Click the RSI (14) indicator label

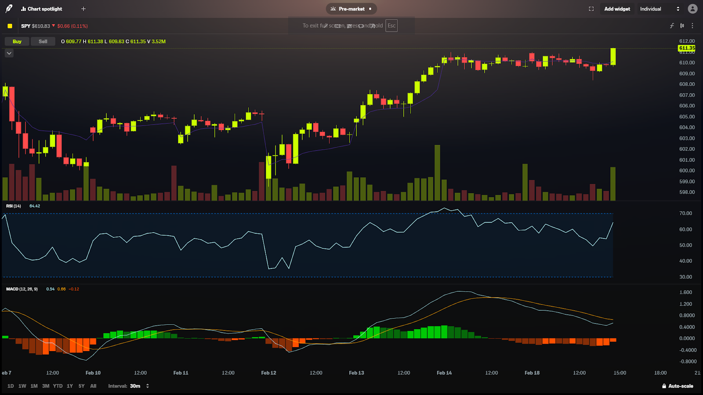click(14, 206)
